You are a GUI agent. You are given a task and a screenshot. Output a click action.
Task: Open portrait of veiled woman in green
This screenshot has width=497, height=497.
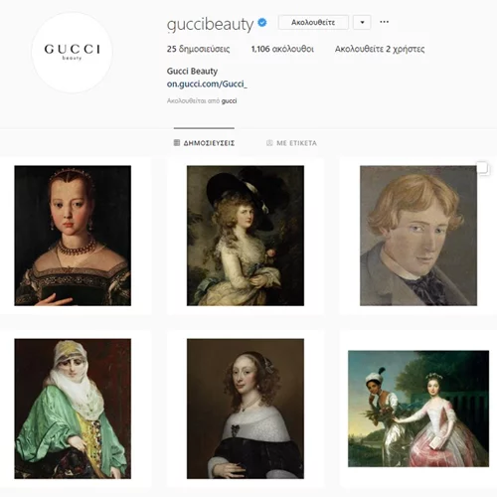73,409
